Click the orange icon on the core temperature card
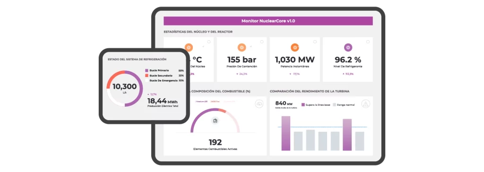Viewport: 484px width, 172px height. click(189, 48)
